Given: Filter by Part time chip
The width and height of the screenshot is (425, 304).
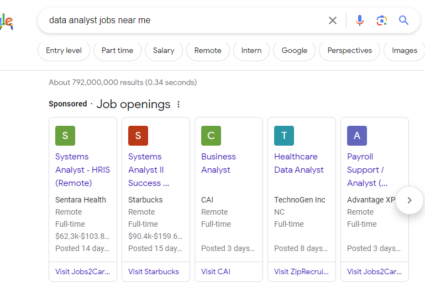Looking at the screenshot, I should (x=117, y=51).
